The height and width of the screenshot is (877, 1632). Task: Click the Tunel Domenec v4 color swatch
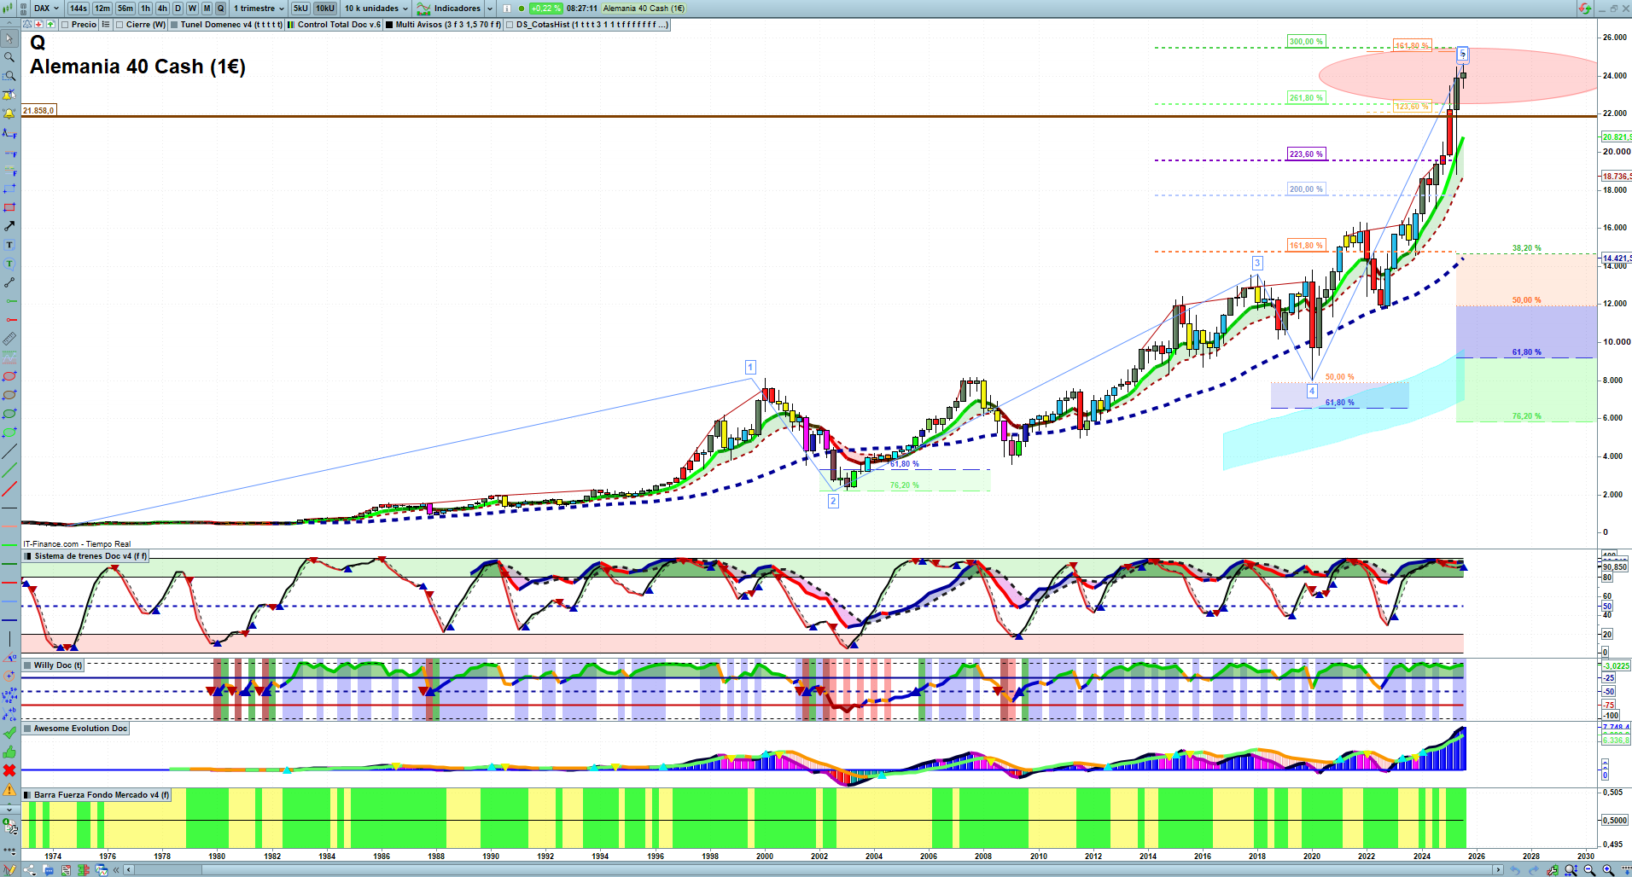[174, 25]
